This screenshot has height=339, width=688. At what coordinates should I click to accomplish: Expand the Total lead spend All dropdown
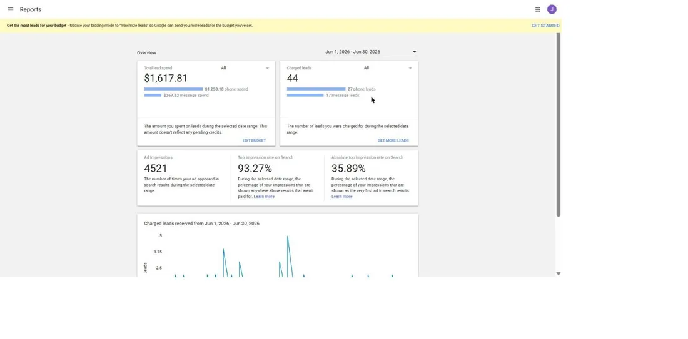(245, 68)
